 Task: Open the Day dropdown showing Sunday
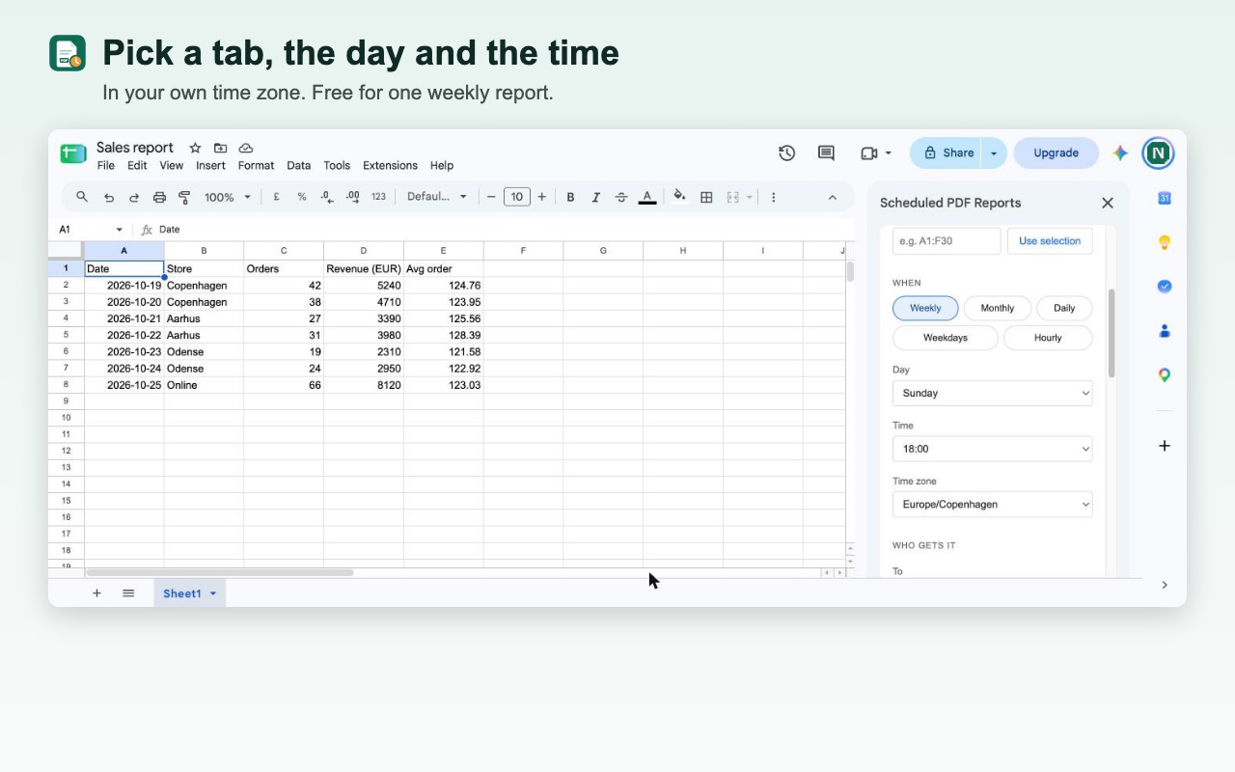[993, 393]
